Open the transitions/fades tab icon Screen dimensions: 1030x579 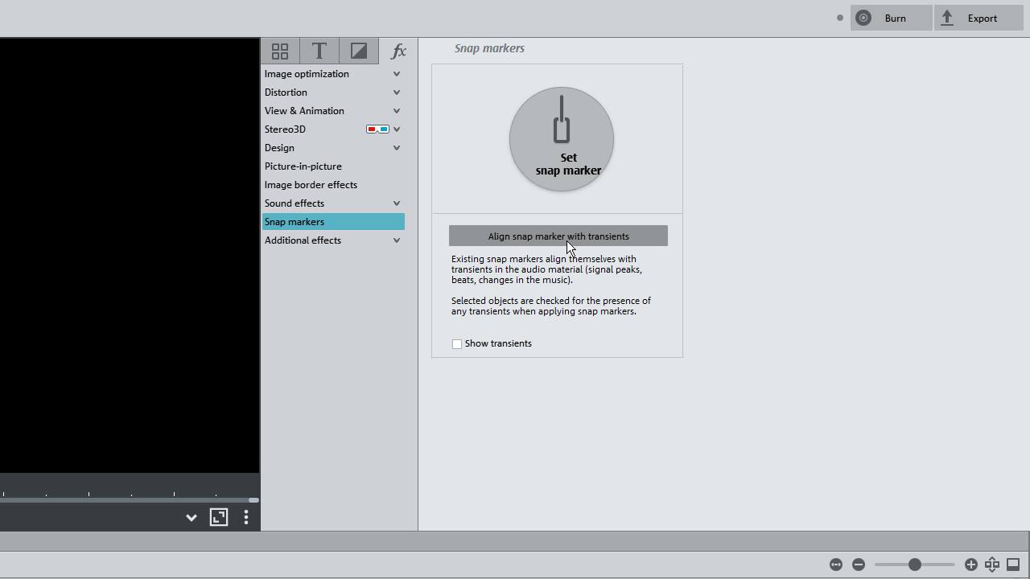pos(359,51)
